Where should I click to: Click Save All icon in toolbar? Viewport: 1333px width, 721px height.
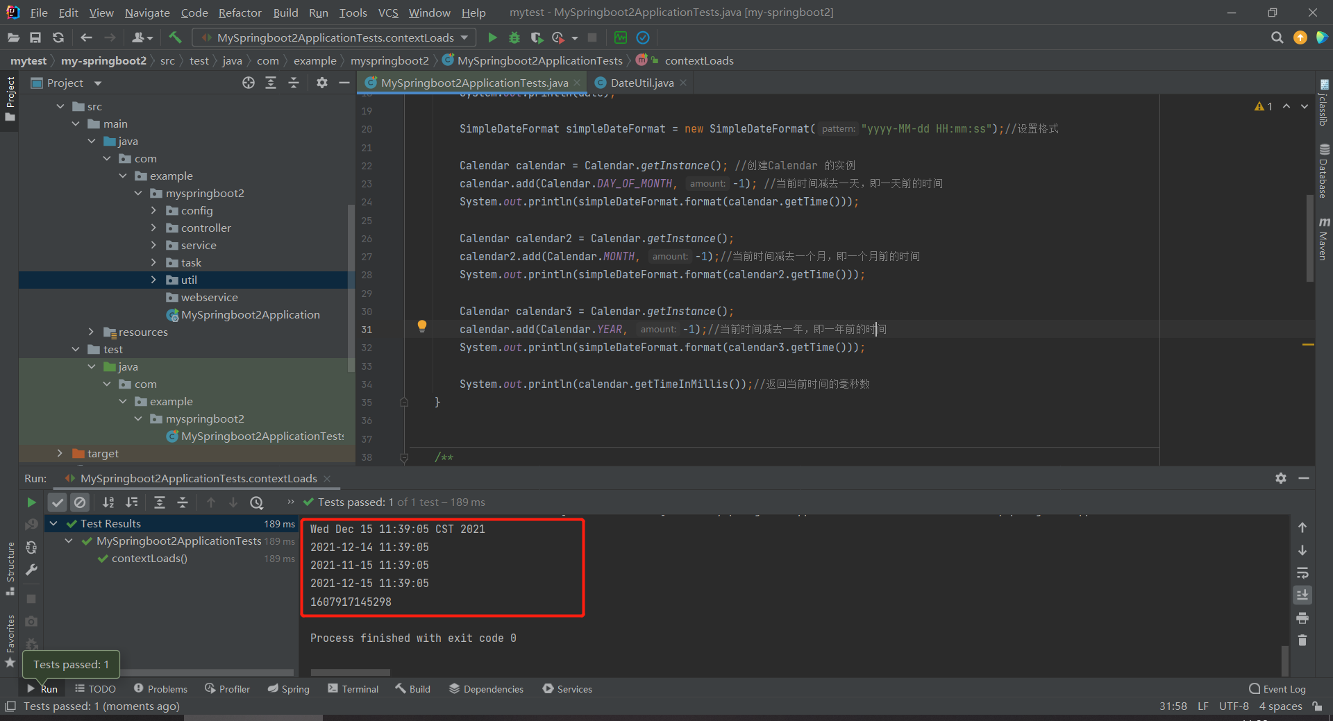click(x=35, y=37)
